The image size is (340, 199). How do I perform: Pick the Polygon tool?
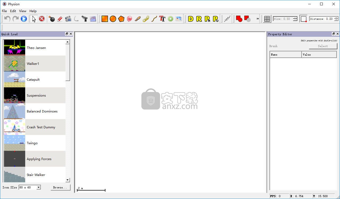pos(121,19)
